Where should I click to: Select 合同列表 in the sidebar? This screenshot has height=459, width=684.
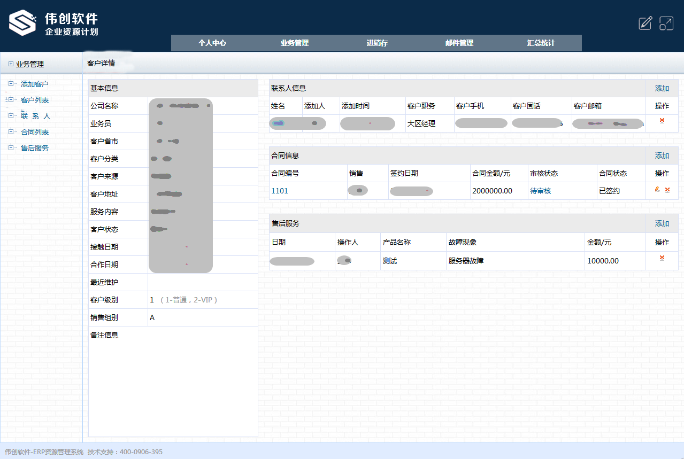(x=35, y=132)
